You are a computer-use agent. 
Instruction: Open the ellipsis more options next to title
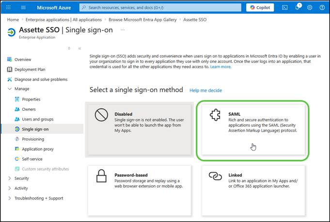click(x=123, y=30)
